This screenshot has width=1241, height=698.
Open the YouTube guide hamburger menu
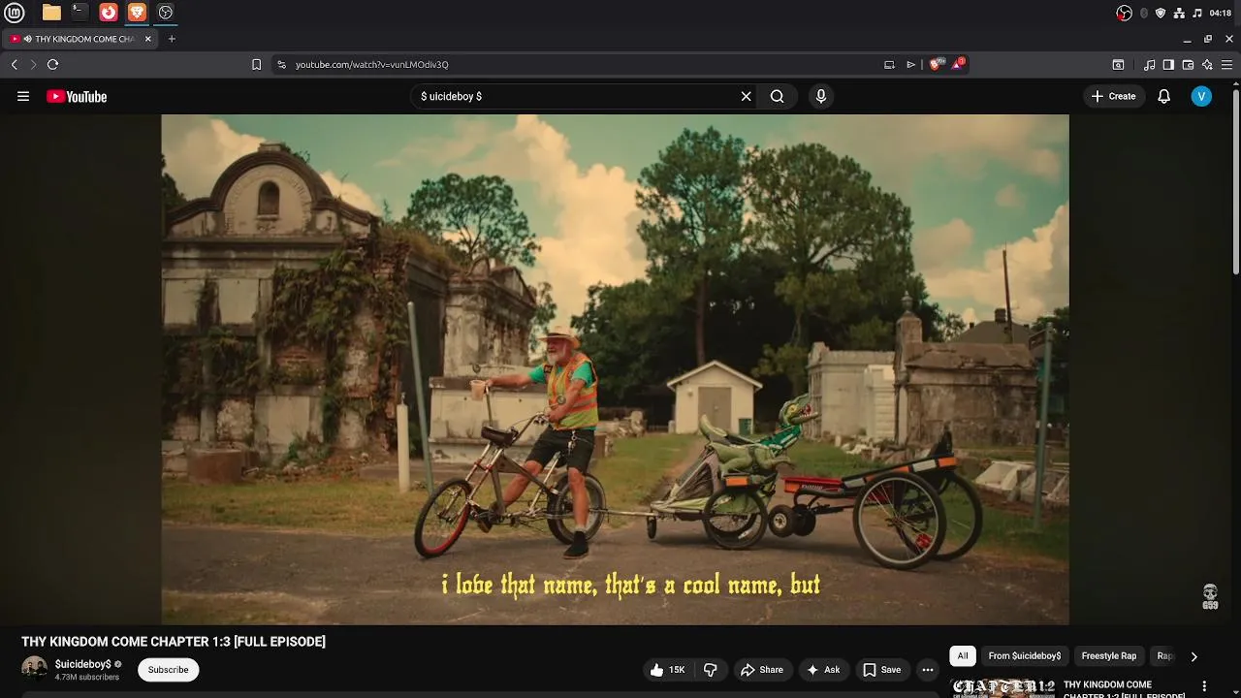pos(23,96)
